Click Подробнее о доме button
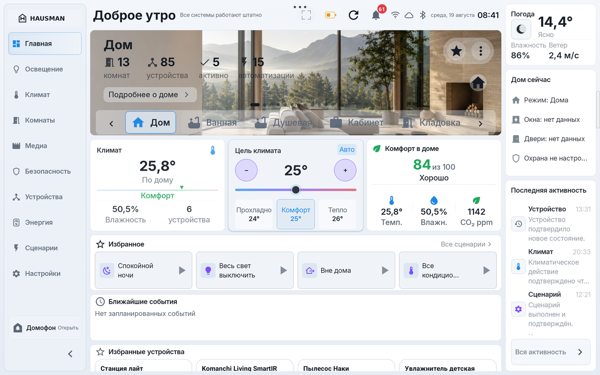 (150, 95)
